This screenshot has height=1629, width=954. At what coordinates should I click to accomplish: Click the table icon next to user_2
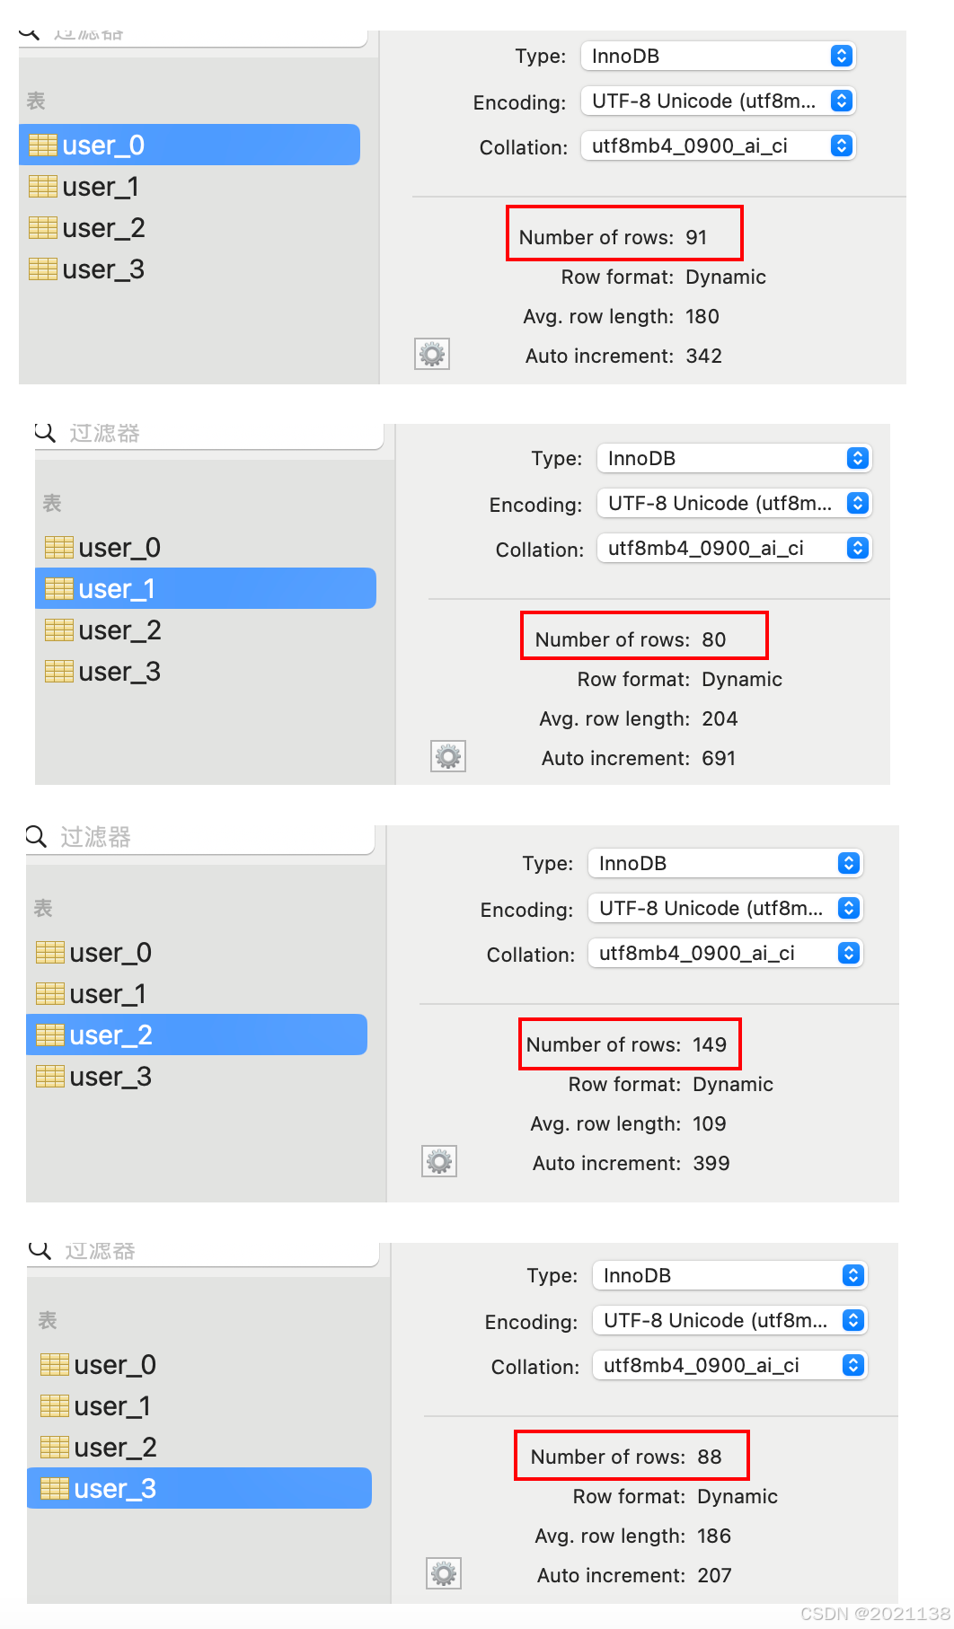(x=42, y=228)
